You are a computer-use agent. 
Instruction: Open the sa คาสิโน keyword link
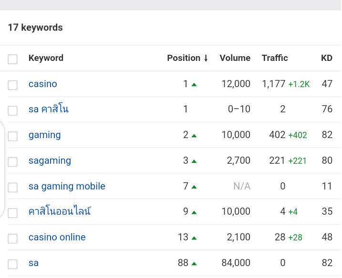tap(49, 109)
